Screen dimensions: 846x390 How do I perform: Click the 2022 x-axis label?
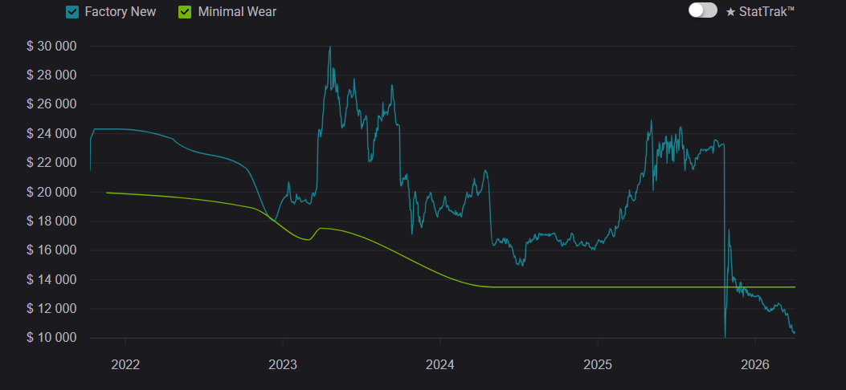click(x=125, y=364)
